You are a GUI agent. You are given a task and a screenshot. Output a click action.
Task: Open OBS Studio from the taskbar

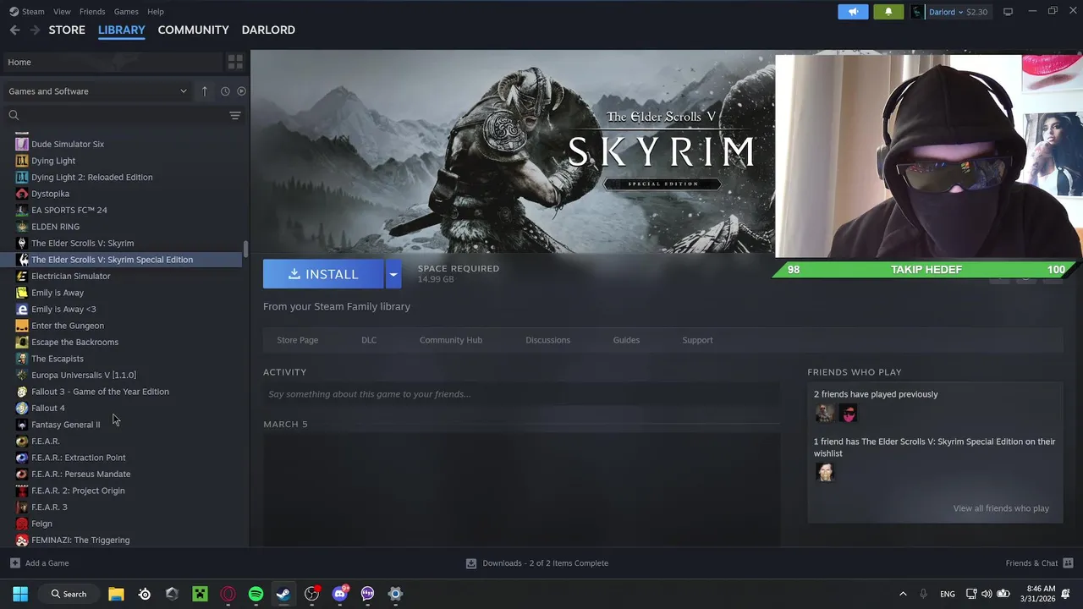pyautogui.click(x=311, y=594)
